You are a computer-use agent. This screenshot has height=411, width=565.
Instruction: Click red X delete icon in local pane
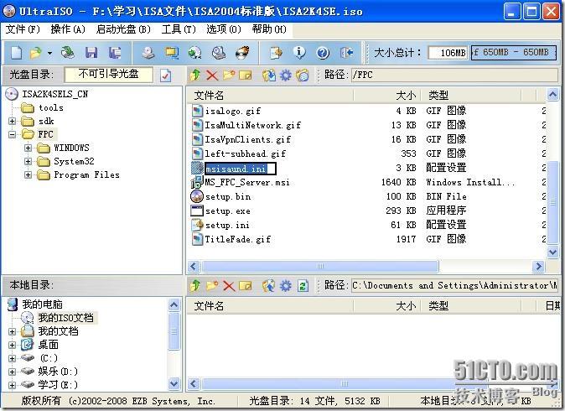coord(229,286)
